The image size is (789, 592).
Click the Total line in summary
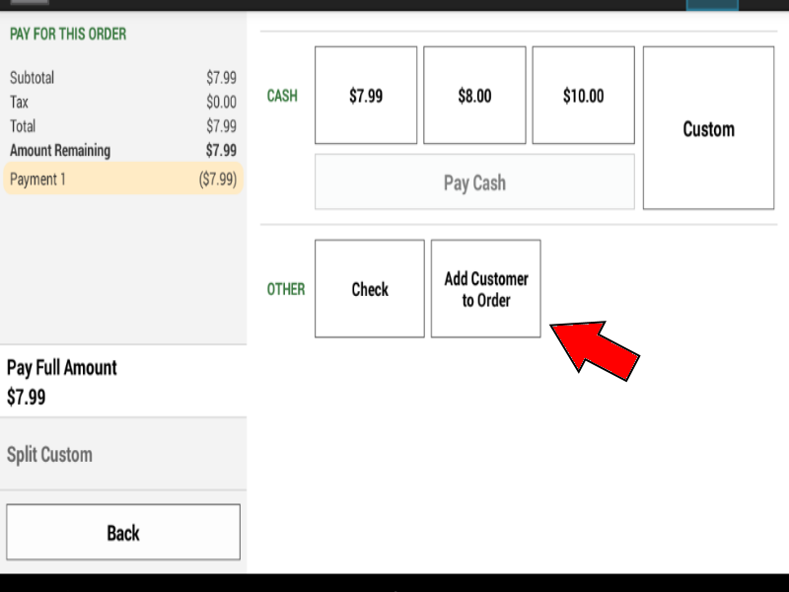point(123,126)
